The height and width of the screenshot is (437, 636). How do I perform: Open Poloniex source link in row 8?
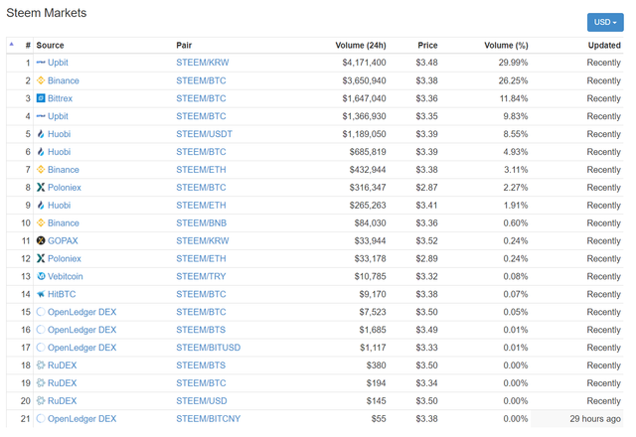tap(64, 188)
